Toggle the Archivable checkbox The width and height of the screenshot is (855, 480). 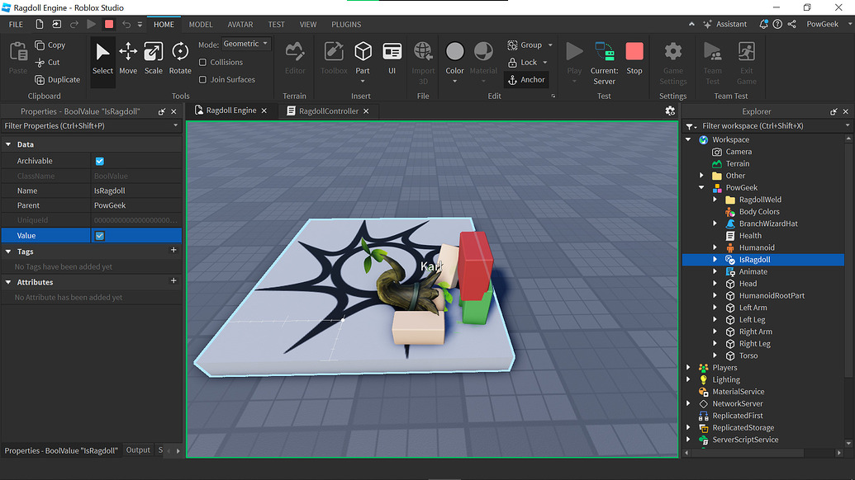tap(100, 161)
